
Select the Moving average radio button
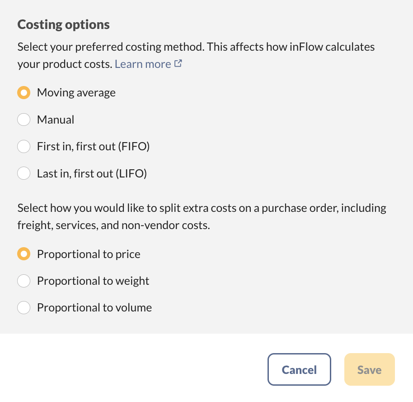click(23, 93)
